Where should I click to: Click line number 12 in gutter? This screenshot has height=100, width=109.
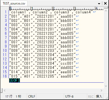coord(5,59)
